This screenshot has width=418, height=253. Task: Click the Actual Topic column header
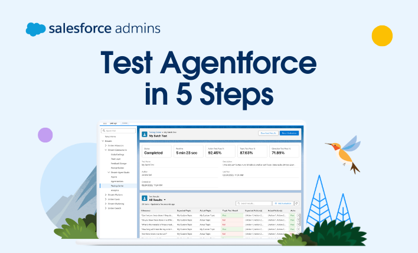point(205,210)
